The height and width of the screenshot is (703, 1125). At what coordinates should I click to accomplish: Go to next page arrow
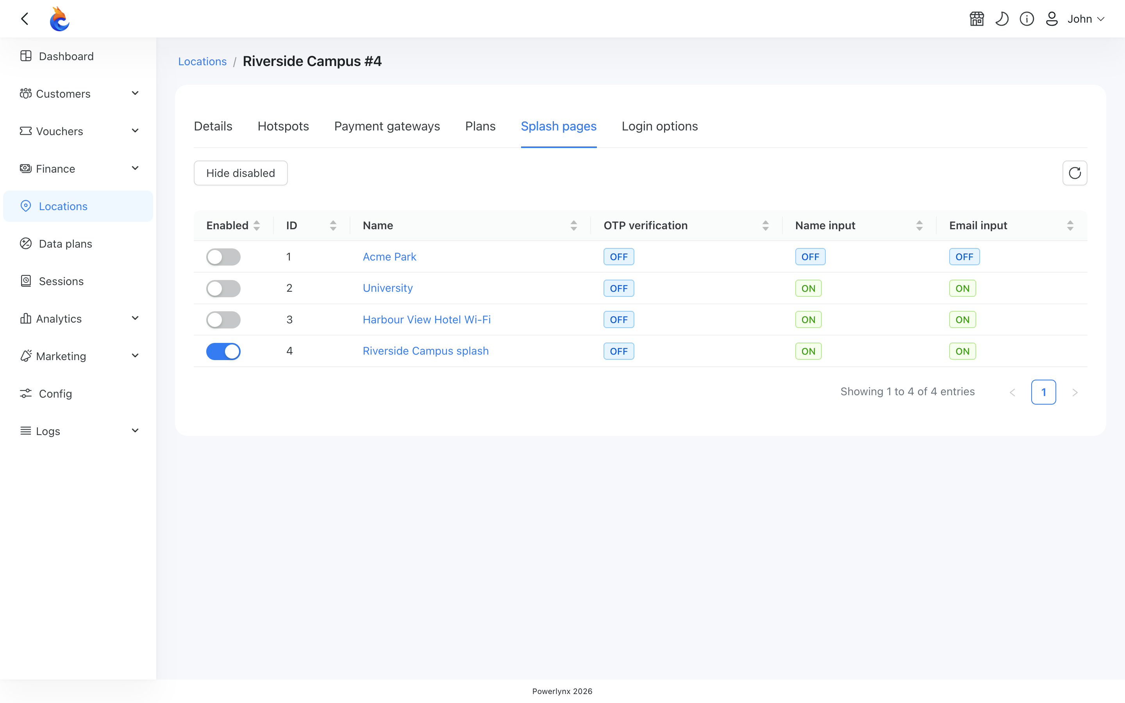tap(1075, 392)
